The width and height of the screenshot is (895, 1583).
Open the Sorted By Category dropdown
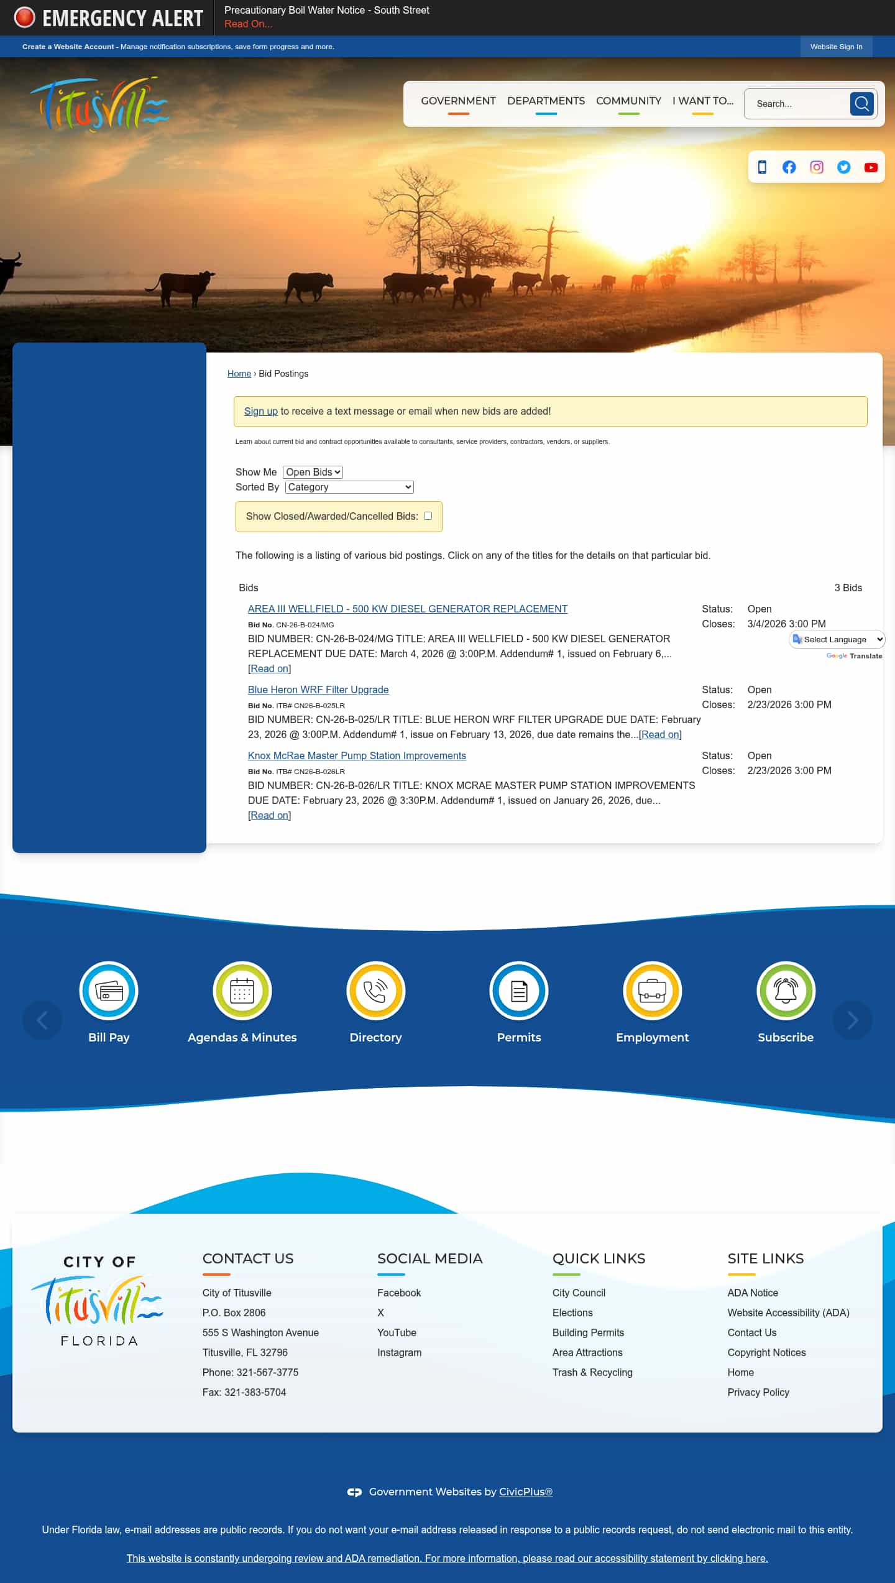point(349,487)
